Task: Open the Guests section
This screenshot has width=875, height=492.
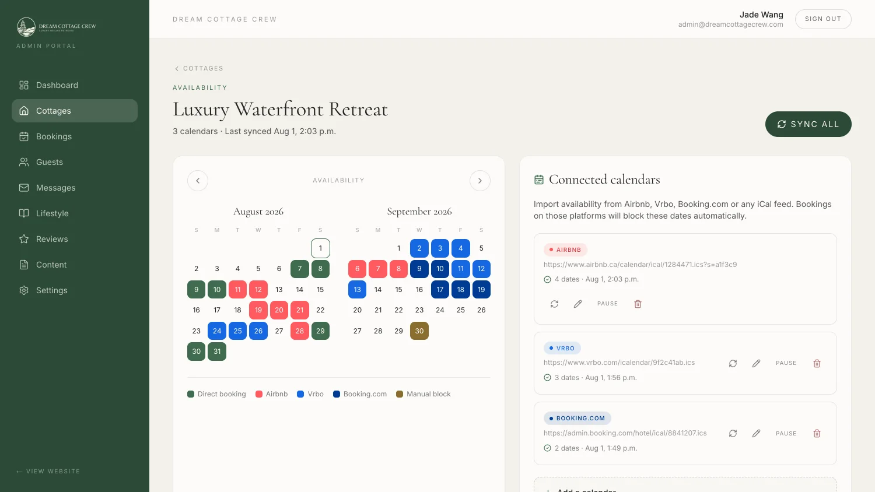Action: [x=75, y=162]
